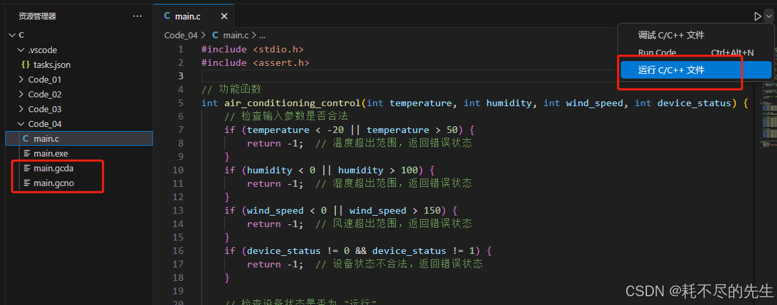Click the wind_speed > 150 condition
Screen dimensions: 777x305
(395, 210)
